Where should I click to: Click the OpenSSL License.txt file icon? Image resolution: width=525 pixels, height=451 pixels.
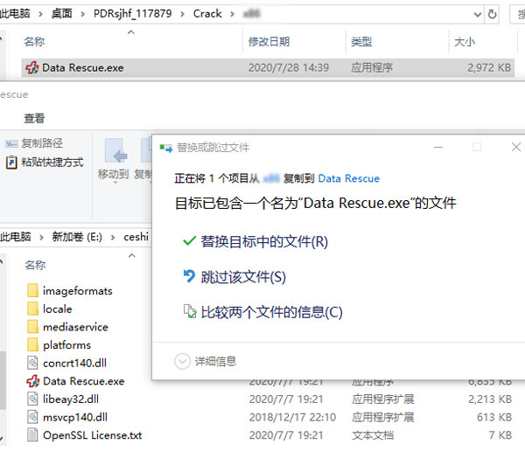pyautogui.click(x=32, y=435)
